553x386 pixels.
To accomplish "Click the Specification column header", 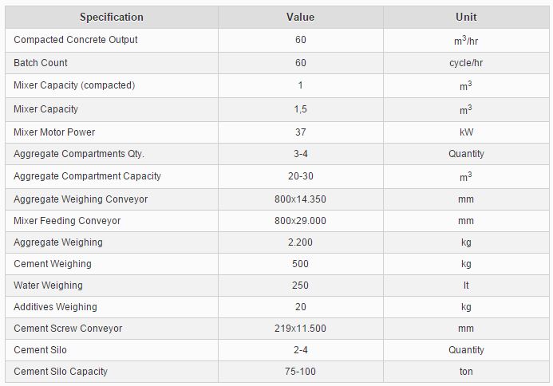I will 112,17.
